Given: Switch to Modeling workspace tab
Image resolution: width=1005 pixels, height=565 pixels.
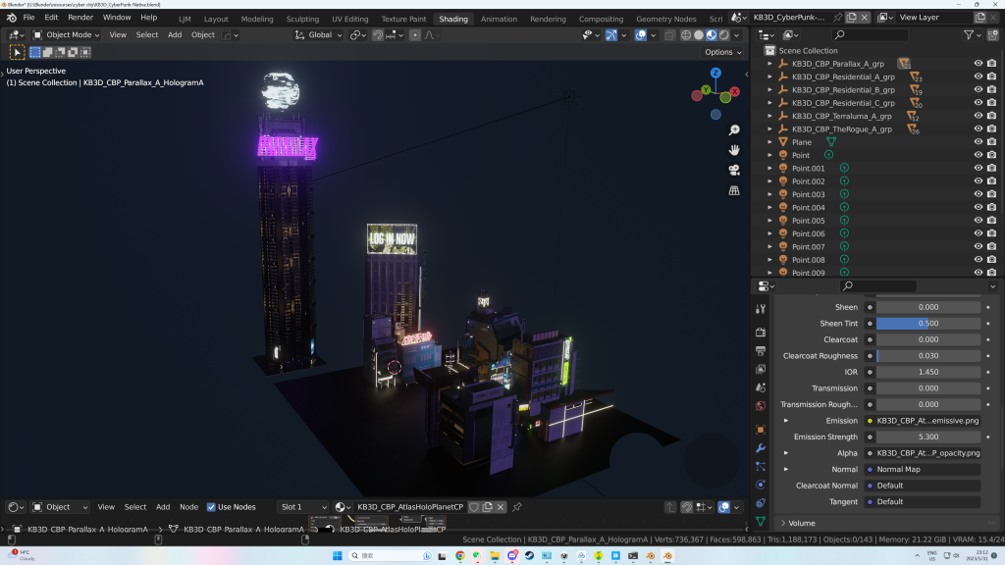Looking at the screenshot, I should 257,19.
